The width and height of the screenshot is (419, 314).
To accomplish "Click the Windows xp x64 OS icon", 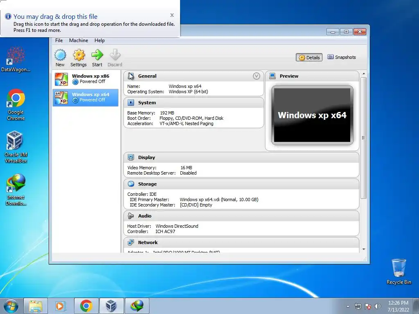I will [x=61, y=98].
